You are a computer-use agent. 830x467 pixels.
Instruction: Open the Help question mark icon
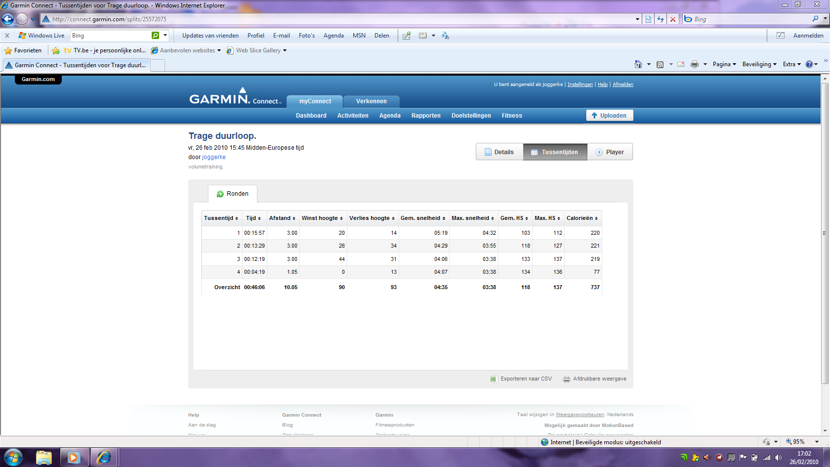click(809, 64)
